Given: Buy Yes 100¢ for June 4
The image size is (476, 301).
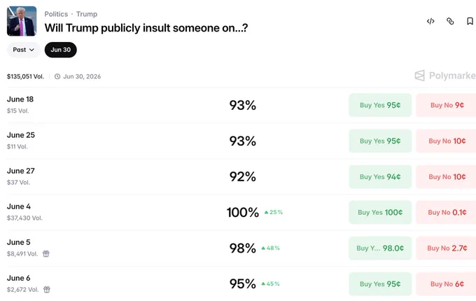Looking at the screenshot, I should [x=380, y=212].
